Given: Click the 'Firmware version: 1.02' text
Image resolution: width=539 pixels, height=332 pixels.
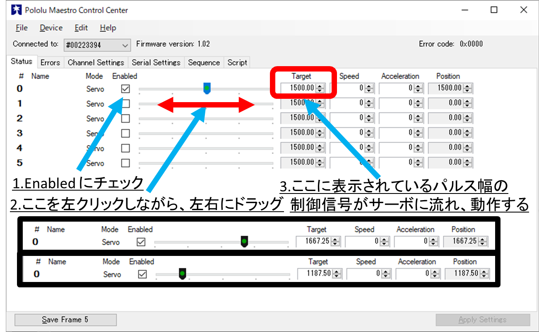Looking at the screenshot, I should tap(173, 44).
